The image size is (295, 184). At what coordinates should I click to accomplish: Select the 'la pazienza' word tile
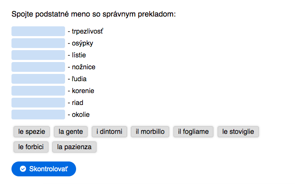point(74,147)
